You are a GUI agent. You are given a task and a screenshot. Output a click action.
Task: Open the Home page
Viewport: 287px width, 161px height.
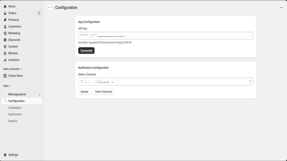12,6
